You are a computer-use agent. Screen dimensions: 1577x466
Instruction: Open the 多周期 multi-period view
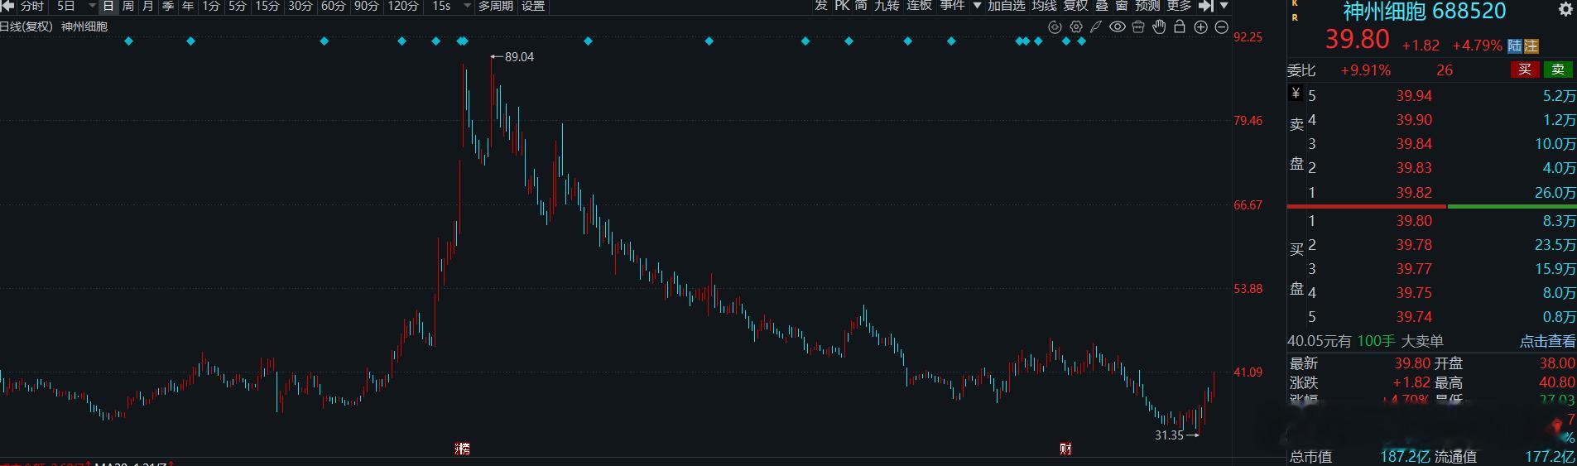click(x=497, y=6)
